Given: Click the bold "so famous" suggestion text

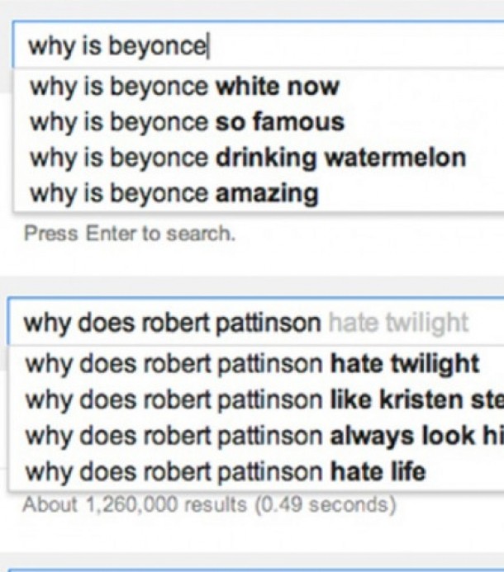Looking at the screenshot, I should tap(279, 122).
